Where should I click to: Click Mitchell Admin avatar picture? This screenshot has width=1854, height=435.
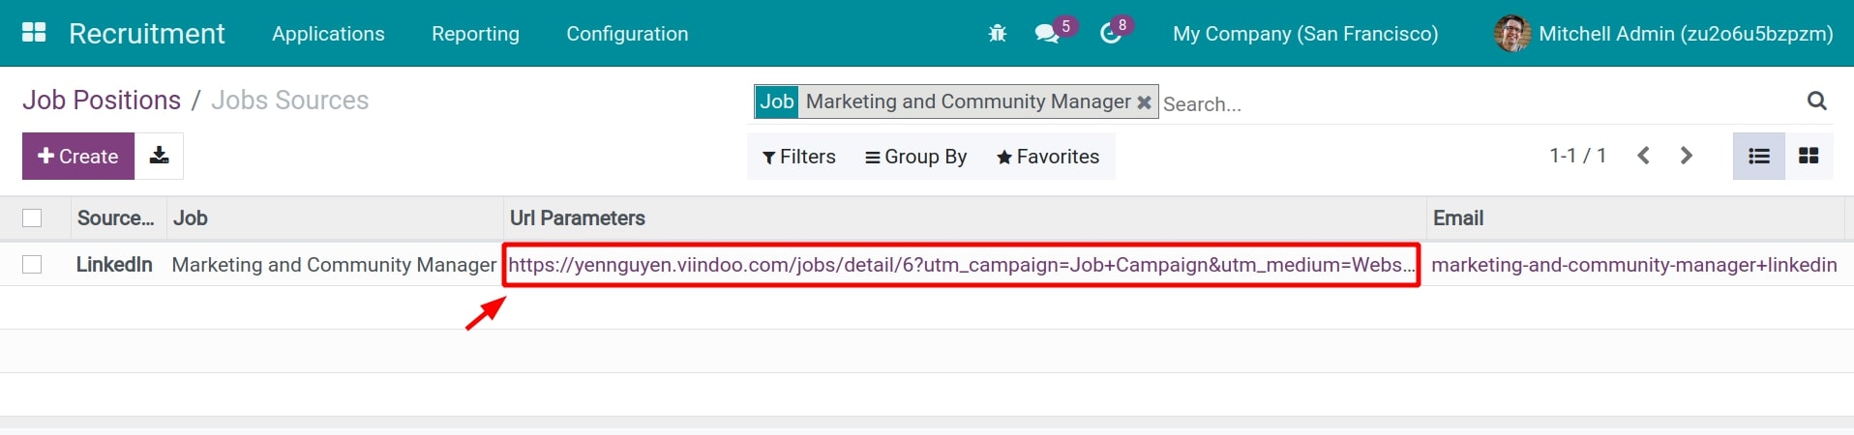[x=1511, y=34]
